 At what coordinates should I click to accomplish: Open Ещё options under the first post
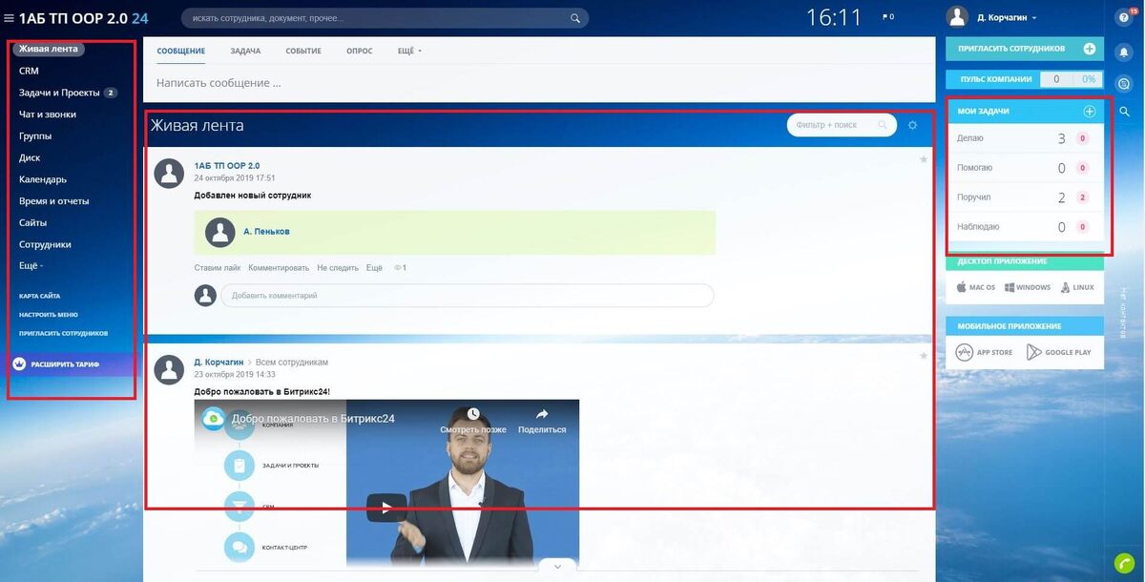374,268
